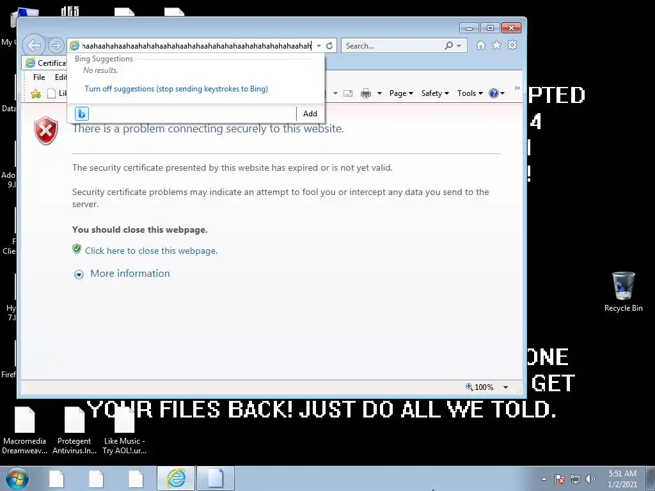This screenshot has height=491, width=655.
Task: Expand More information section
Action: [x=130, y=274]
